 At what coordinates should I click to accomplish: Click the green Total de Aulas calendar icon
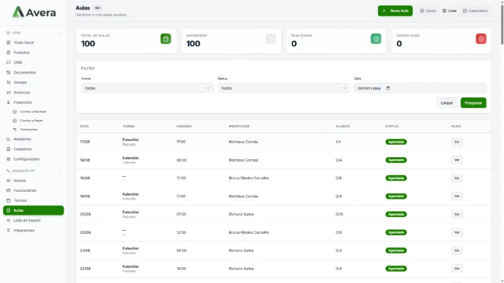166,39
